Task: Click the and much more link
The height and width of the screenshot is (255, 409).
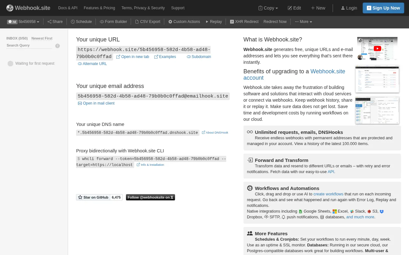Action: 360,217
